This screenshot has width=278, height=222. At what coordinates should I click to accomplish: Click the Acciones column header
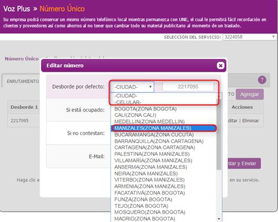pos(242,107)
